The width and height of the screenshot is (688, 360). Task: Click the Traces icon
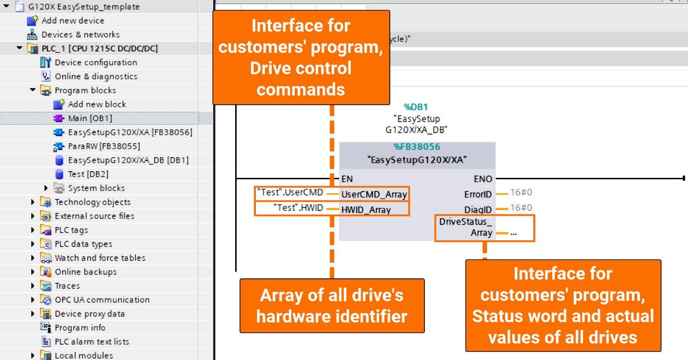(x=46, y=286)
